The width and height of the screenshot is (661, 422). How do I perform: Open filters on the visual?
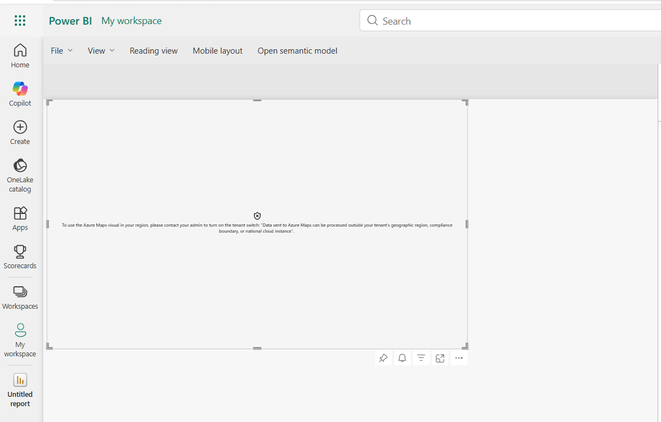click(421, 358)
